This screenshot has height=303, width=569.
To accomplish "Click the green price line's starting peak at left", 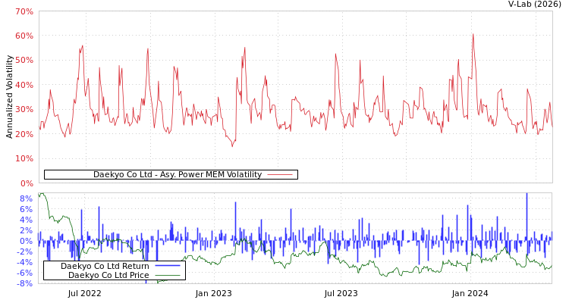I will (41, 194).
